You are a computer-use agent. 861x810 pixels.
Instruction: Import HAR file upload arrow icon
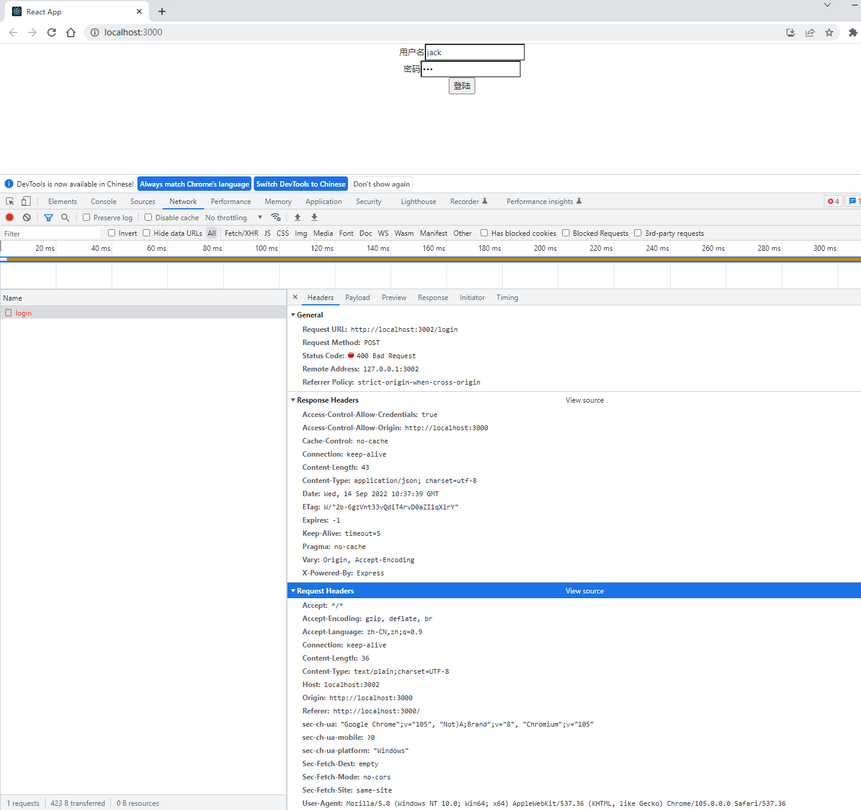click(298, 217)
